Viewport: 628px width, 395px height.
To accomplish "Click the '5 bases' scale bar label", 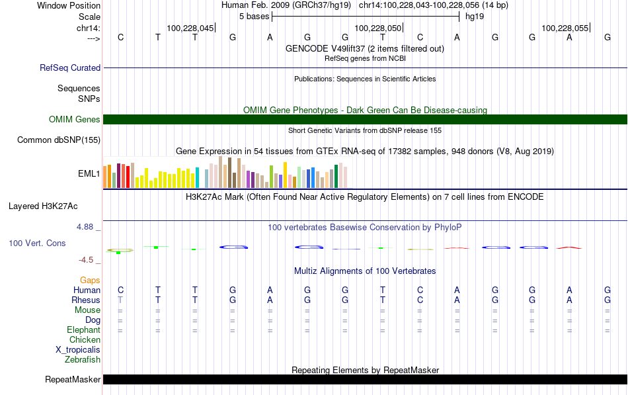I will coord(255,17).
